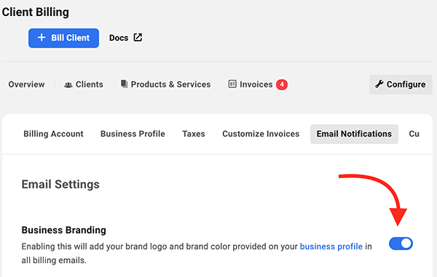Screen dimensions: 437x277
Task: Click the external link icon beside Docs
Action: coord(138,37)
